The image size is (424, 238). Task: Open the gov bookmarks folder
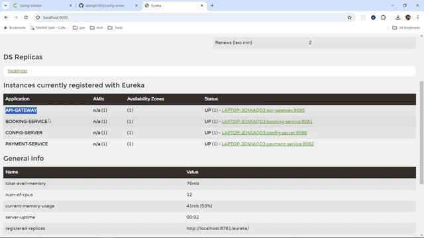coord(79,28)
